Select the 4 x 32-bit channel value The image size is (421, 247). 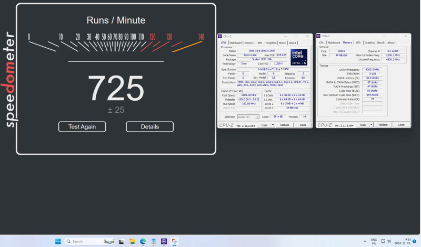point(393,51)
